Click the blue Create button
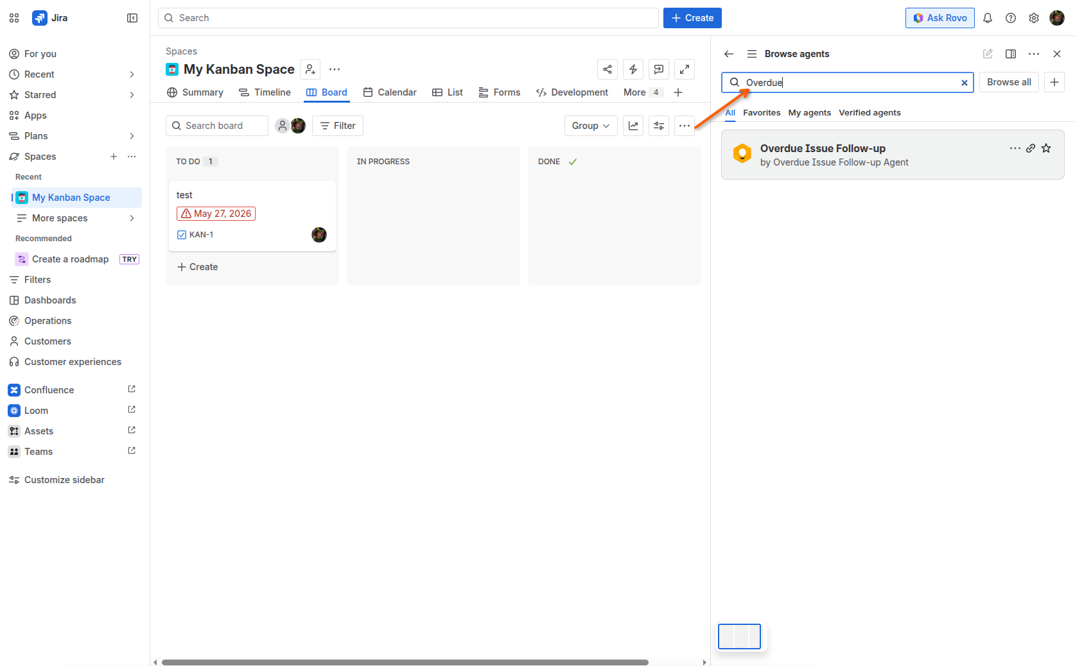 [x=692, y=18]
